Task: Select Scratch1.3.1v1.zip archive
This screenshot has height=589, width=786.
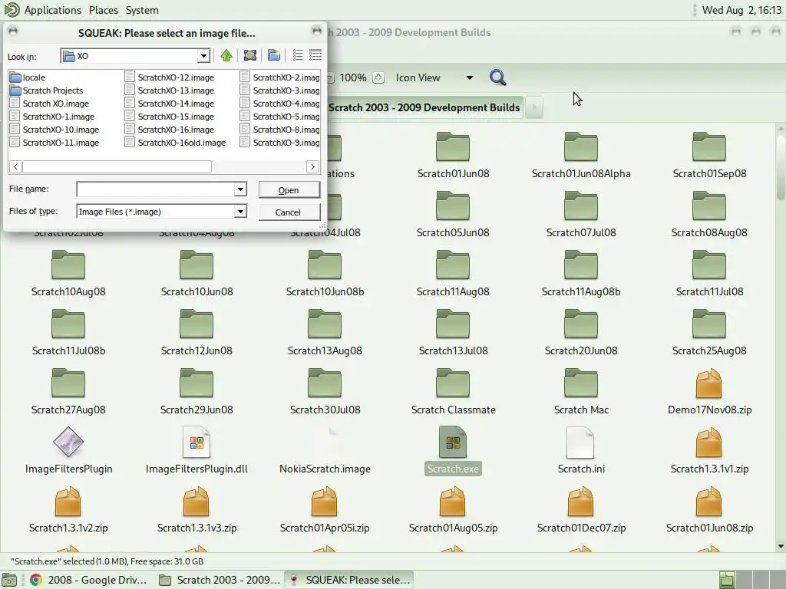Action: [x=709, y=451]
